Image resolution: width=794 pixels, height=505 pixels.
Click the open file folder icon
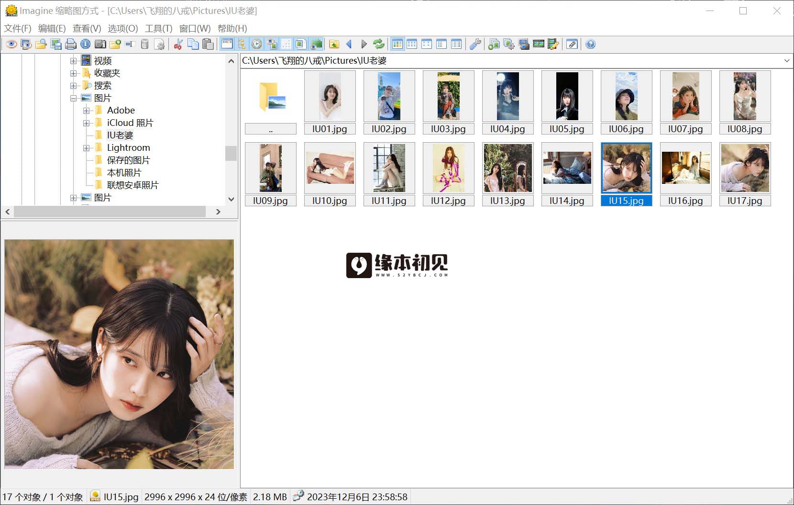tap(41, 45)
